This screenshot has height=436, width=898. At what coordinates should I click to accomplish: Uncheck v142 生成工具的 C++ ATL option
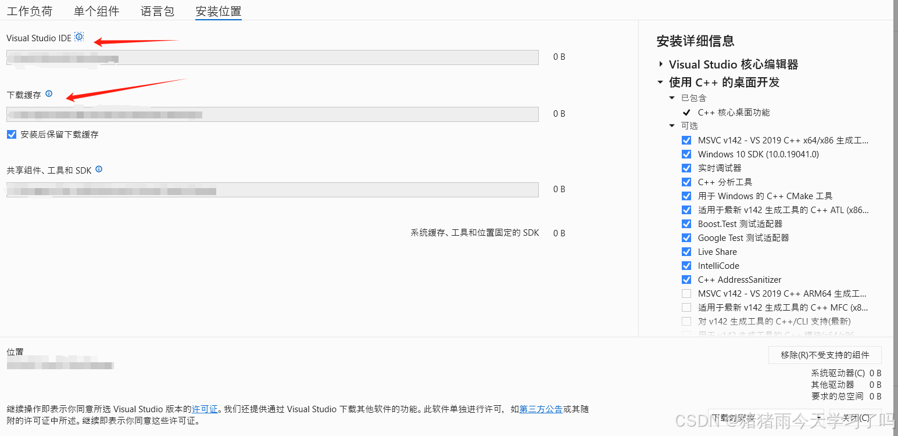(x=686, y=210)
